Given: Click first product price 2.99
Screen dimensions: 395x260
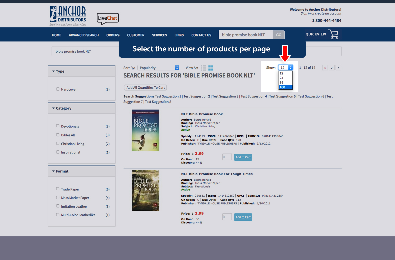Looking at the screenshot, I should point(199,154).
